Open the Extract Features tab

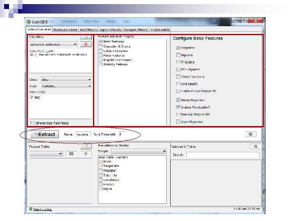(39, 29)
